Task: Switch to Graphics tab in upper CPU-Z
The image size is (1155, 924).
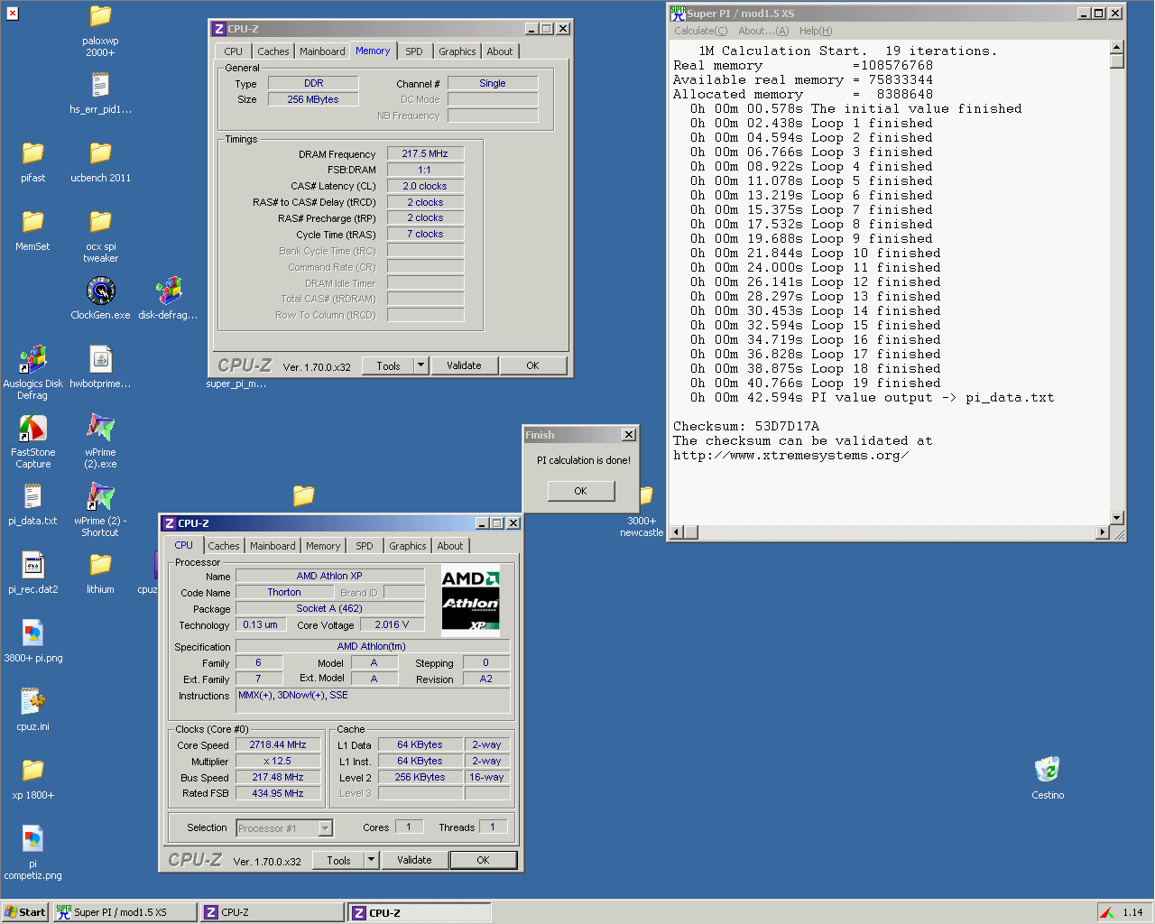Action: [x=457, y=51]
